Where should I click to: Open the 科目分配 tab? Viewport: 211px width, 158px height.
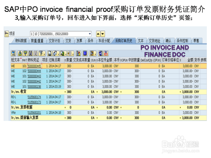click(x=104, y=41)
